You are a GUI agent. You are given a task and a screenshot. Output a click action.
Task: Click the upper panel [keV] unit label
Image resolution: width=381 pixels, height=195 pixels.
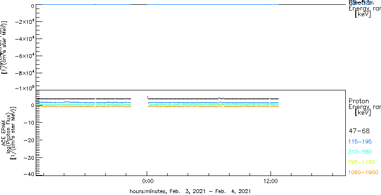click(x=363, y=14)
